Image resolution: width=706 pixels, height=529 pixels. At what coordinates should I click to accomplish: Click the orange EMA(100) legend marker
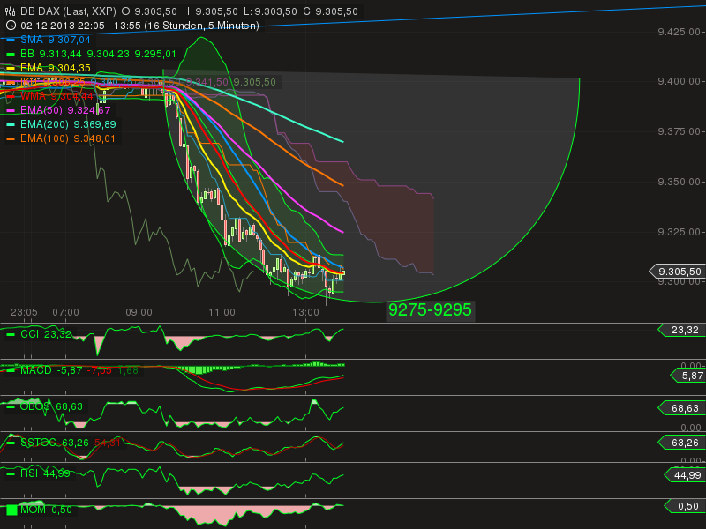(11, 138)
